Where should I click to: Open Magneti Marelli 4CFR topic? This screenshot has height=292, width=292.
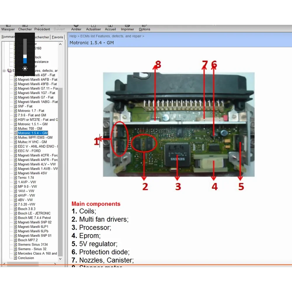(38, 155)
